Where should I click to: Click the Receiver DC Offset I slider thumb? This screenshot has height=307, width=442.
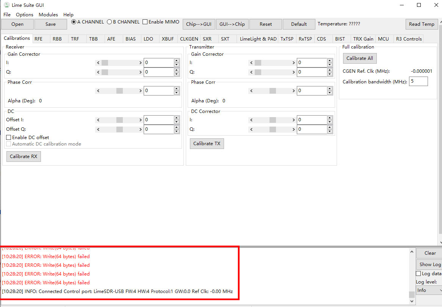(119, 120)
